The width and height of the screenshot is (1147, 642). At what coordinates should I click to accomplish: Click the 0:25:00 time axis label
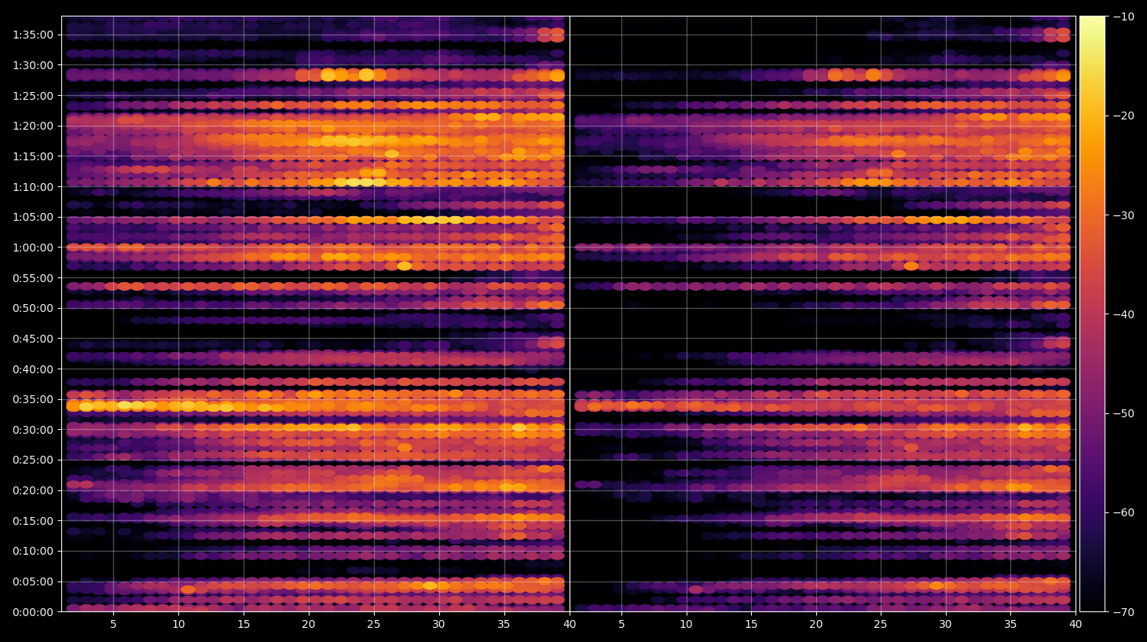click(33, 460)
